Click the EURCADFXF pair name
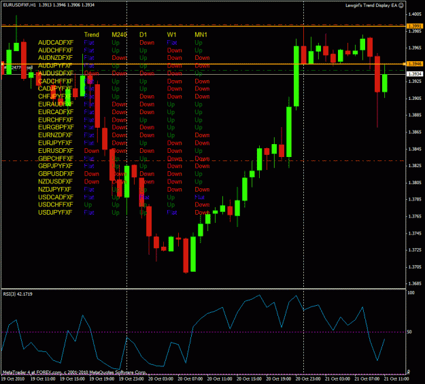The width and height of the screenshot is (425, 384). pos(56,112)
